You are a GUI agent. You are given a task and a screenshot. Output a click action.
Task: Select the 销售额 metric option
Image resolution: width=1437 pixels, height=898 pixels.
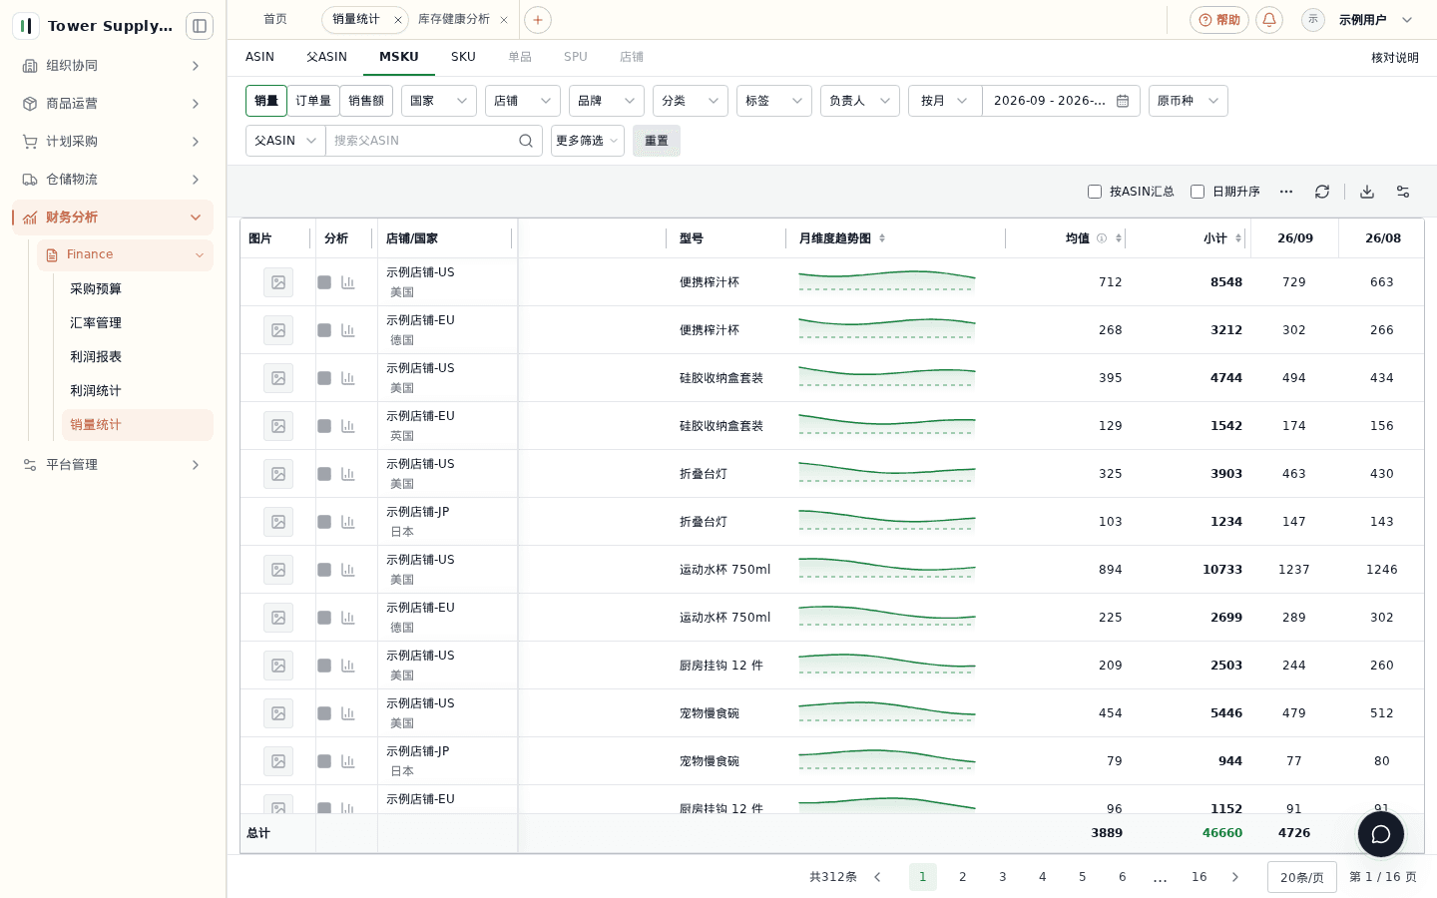coord(366,101)
